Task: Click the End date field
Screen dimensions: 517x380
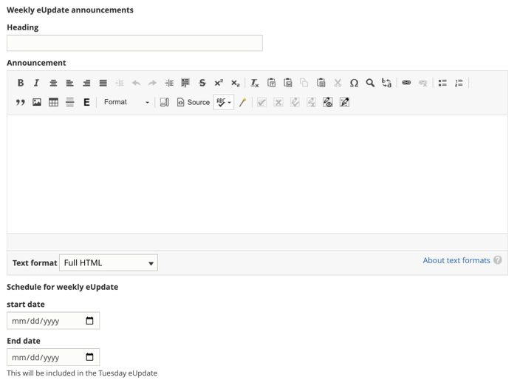Action: 53,357
